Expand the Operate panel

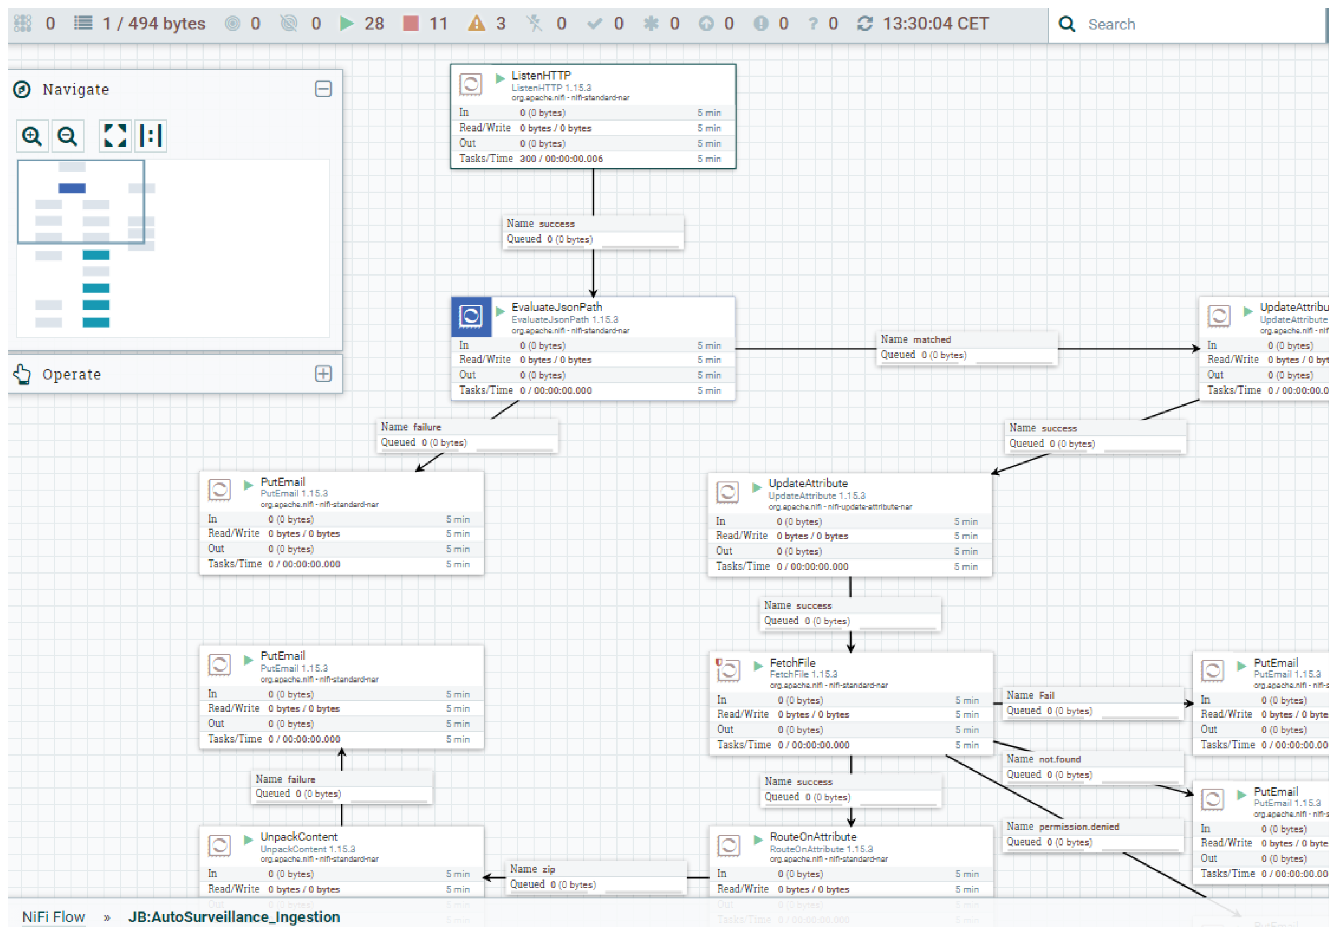(324, 374)
